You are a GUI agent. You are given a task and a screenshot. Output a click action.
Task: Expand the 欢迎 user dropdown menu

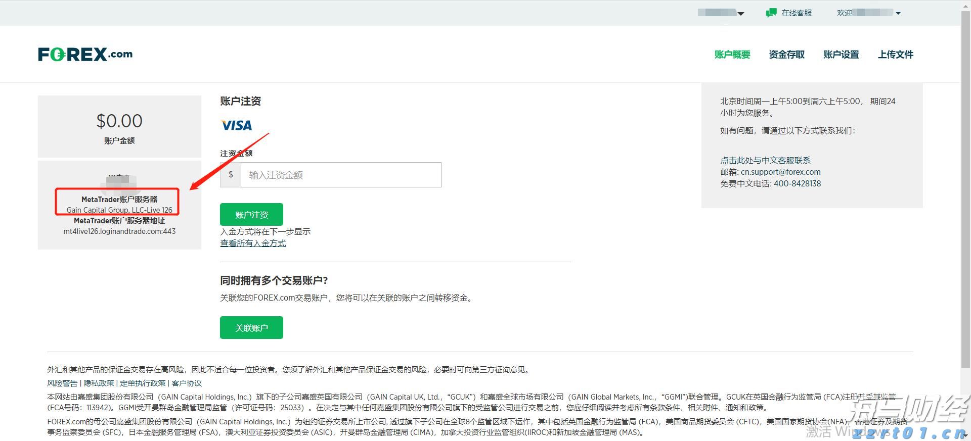(898, 14)
